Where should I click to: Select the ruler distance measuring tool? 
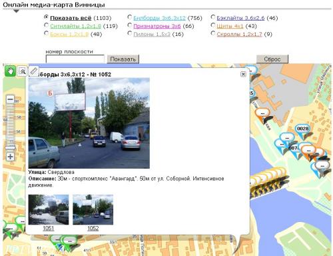click(33, 71)
